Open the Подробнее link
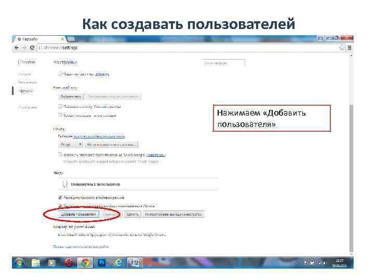 click(x=156, y=155)
